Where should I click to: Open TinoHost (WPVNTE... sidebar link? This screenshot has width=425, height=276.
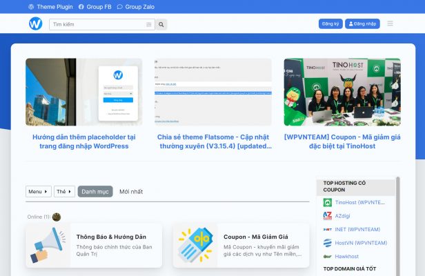click(x=359, y=203)
